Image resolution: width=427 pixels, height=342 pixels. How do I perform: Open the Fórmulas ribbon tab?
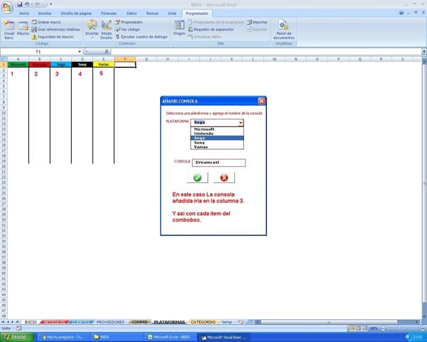[109, 13]
